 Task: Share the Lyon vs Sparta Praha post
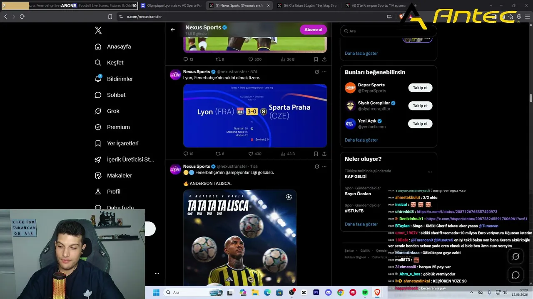click(x=324, y=154)
